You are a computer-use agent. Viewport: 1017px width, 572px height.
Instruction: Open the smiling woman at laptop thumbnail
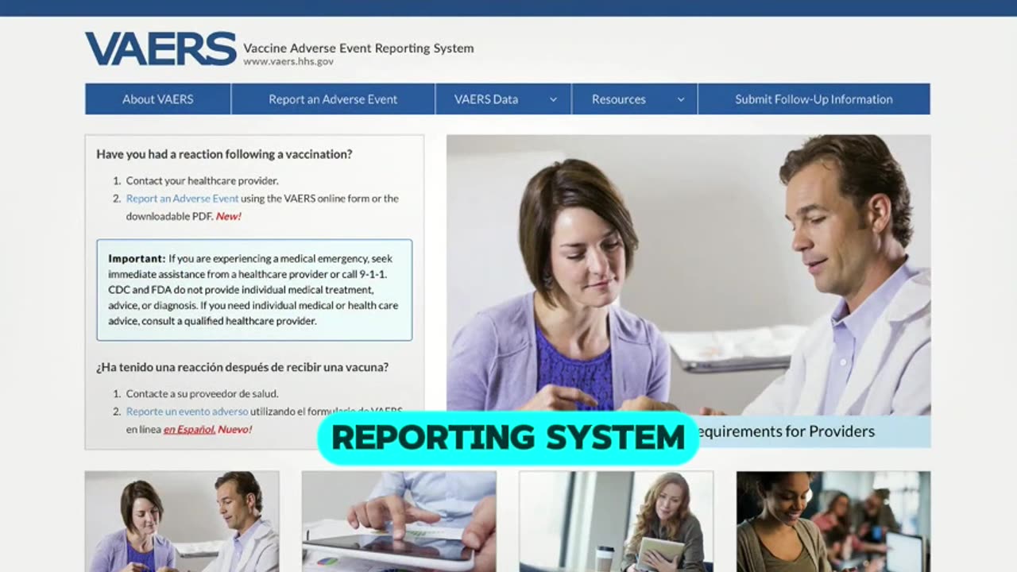click(x=833, y=521)
